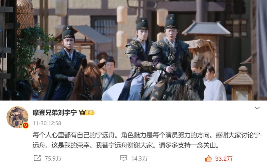The image size is (267, 167).
Task: Open the post's drama still image
Action: coord(133,50)
